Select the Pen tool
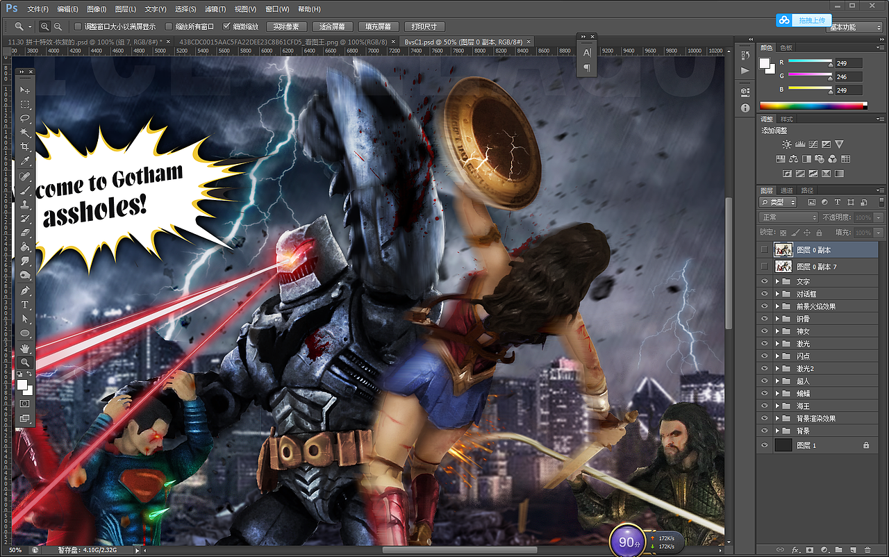The width and height of the screenshot is (889, 557). coord(25,290)
